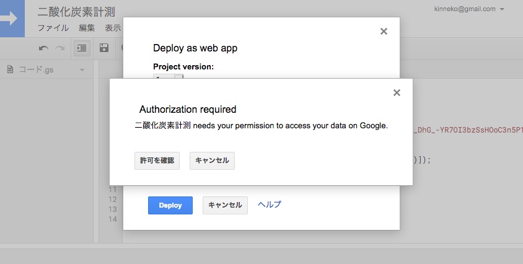Viewport: 523px width, 264px height.
Task: Click the redo arrow icon
Action: 60,48
